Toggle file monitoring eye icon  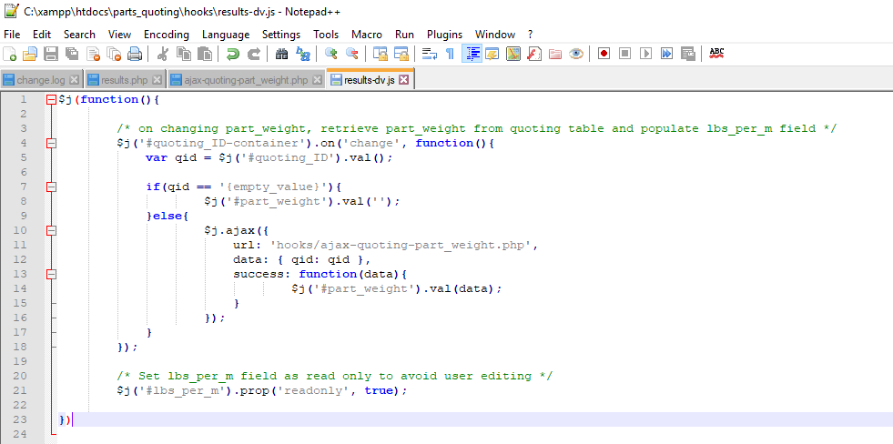coord(576,54)
